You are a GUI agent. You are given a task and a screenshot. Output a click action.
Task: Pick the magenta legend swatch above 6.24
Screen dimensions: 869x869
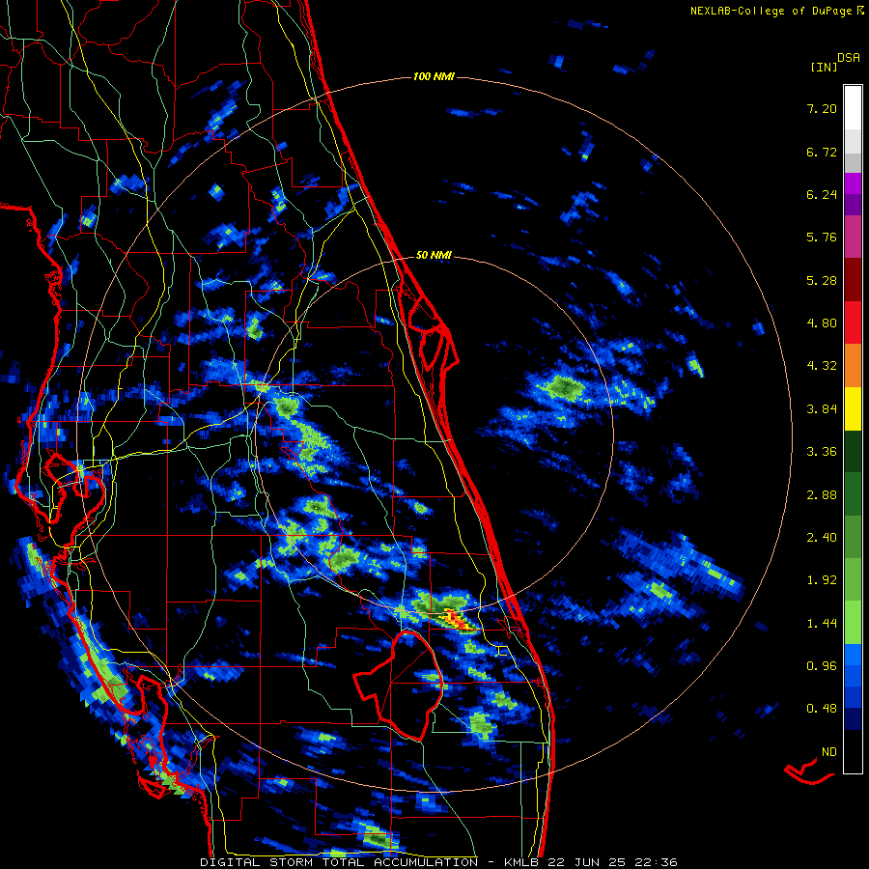click(x=853, y=183)
